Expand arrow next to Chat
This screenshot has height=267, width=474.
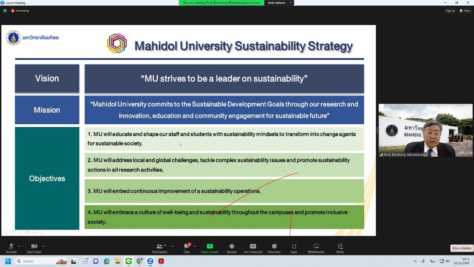(x=195, y=246)
